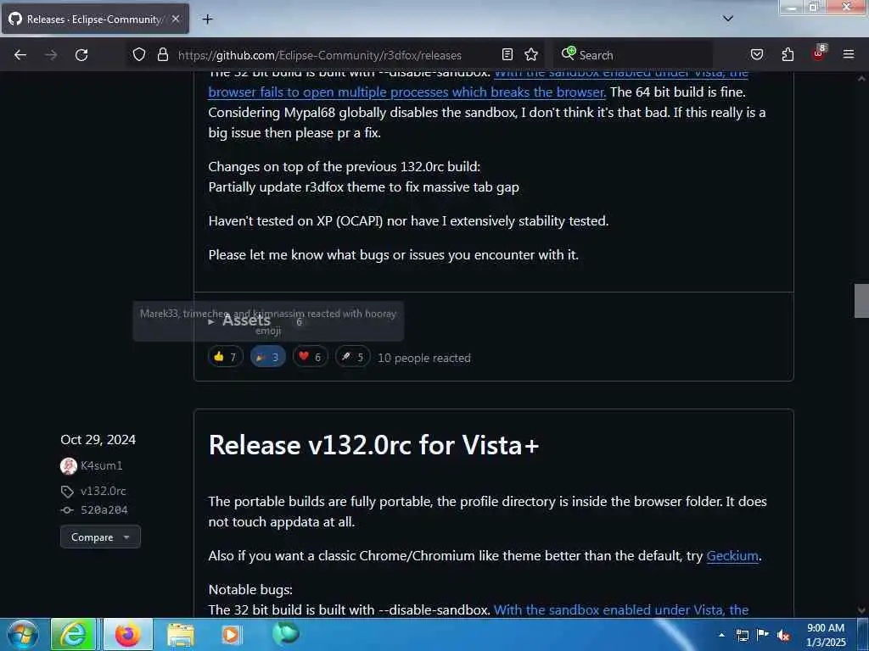This screenshot has height=651, width=869.
Task: Expand the Assets disclosure triangle
Action: pyautogui.click(x=211, y=321)
